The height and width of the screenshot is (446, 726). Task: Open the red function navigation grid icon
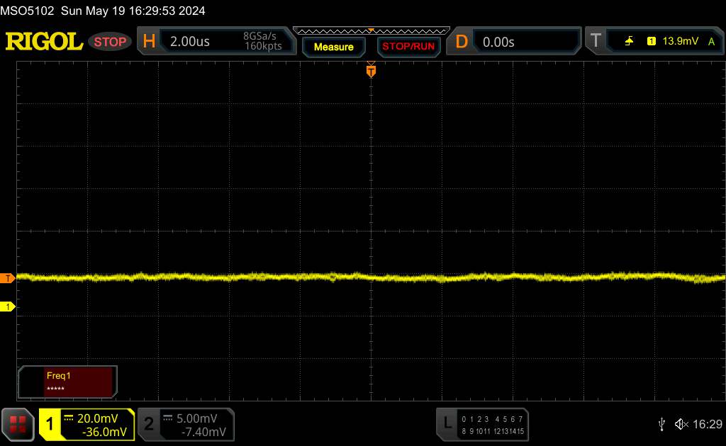point(18,424)
